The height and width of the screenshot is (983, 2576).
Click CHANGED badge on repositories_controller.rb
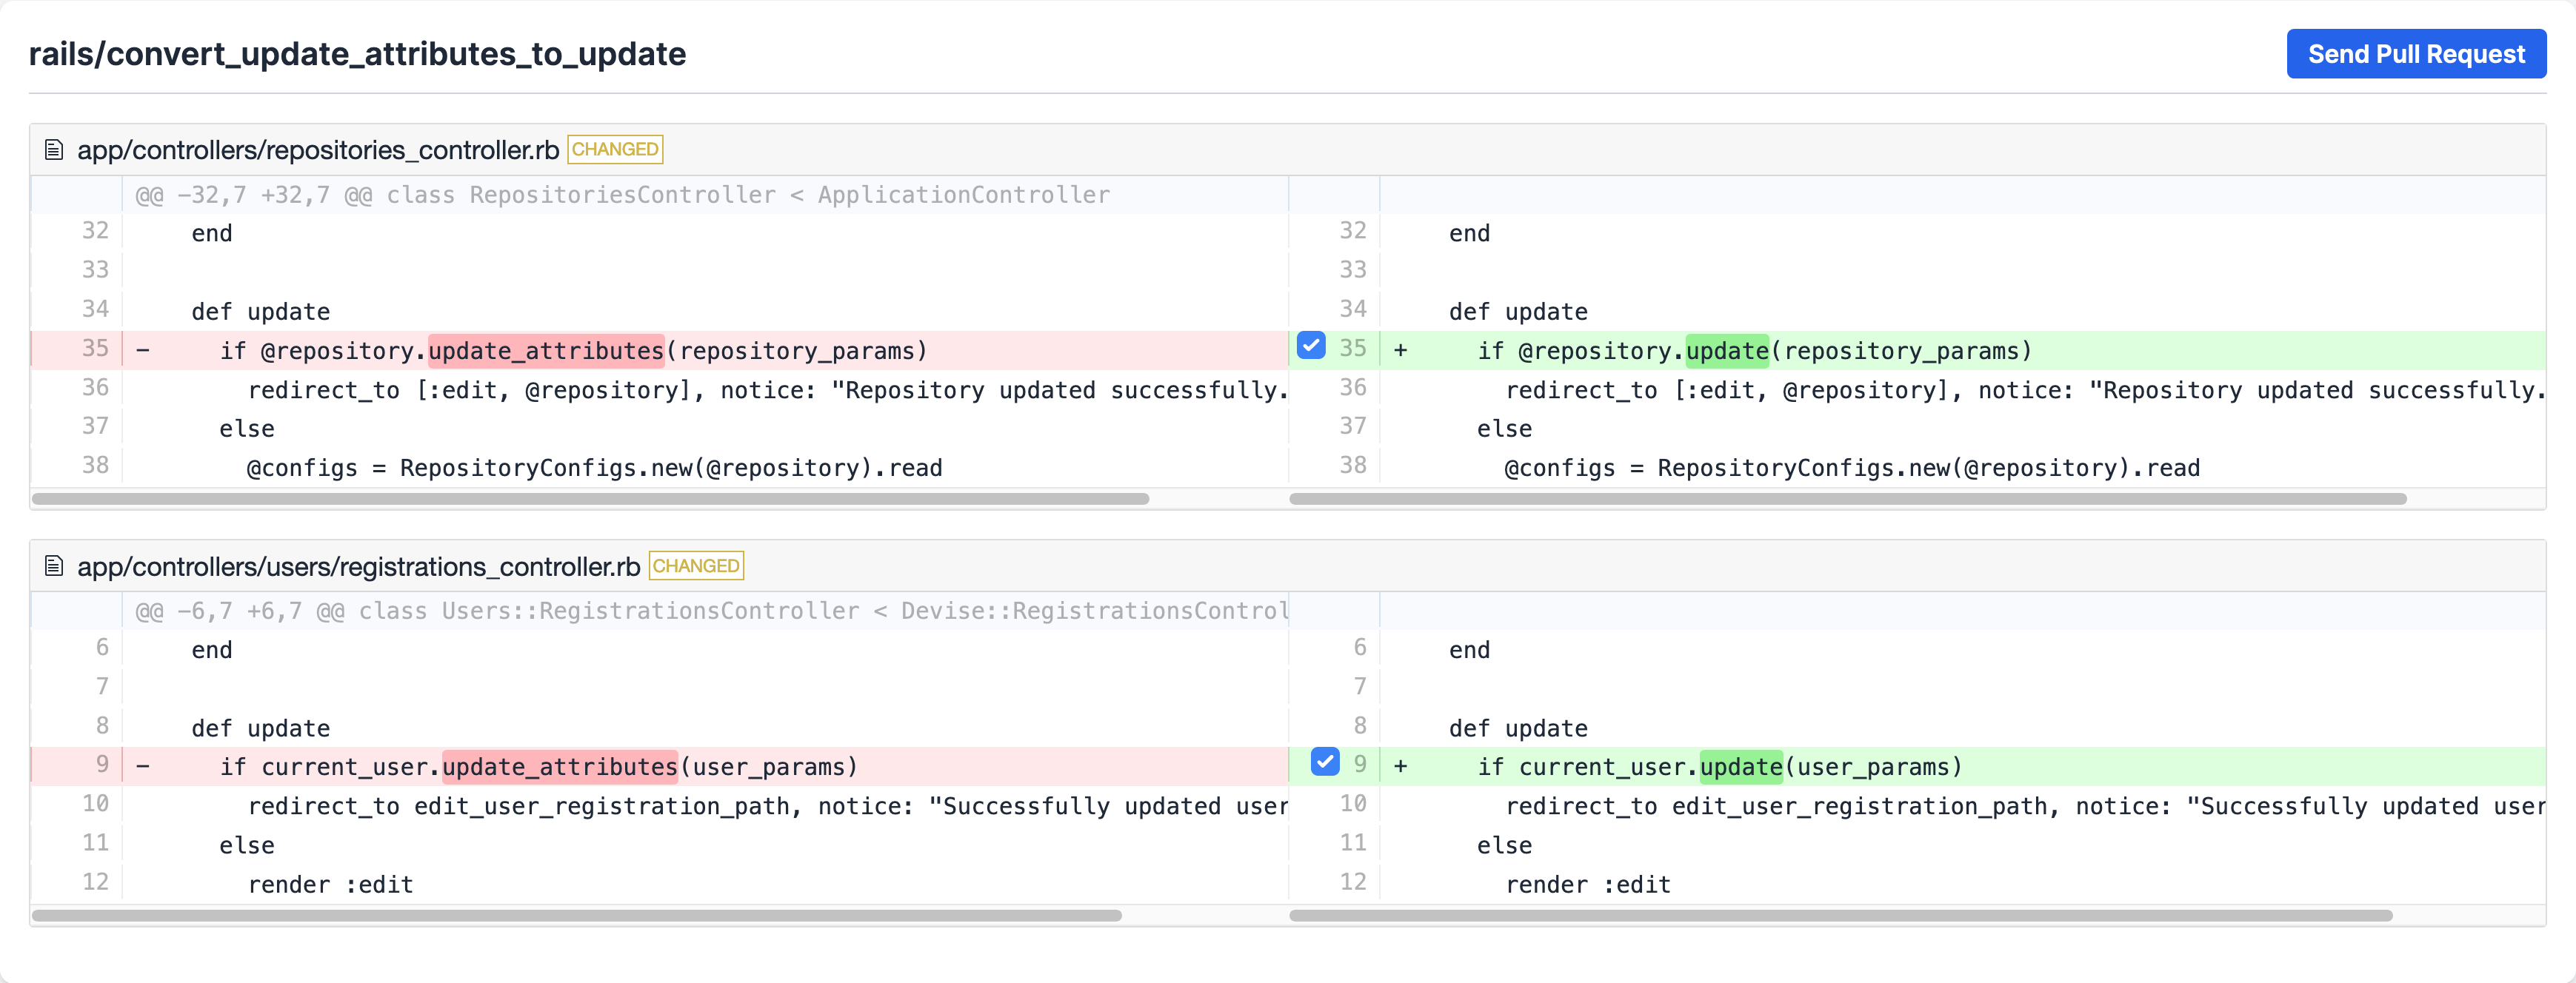coord(615,150)
